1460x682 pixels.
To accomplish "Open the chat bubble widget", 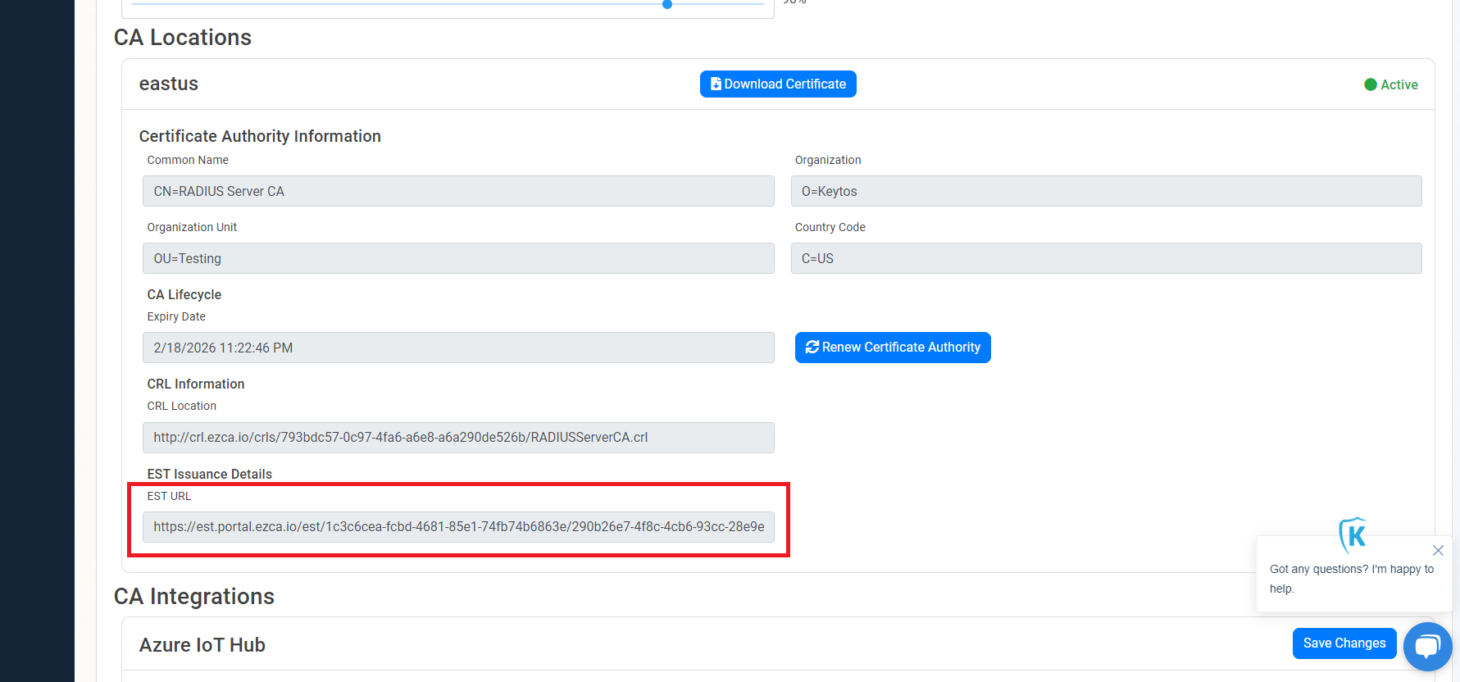I will point(1427,646).
